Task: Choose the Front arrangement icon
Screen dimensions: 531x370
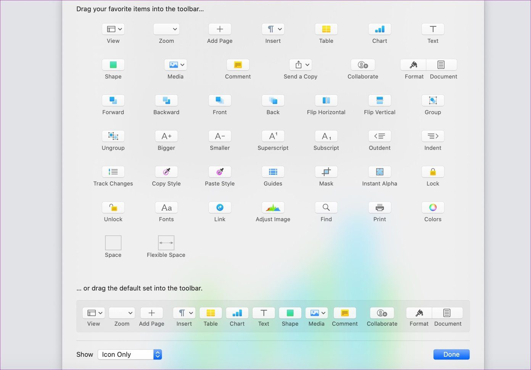Action: [220, 100]
